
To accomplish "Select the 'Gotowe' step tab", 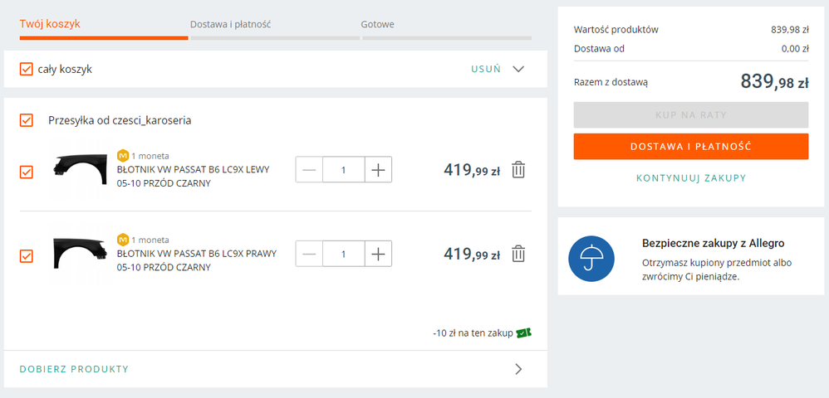I will click(377, 24).
